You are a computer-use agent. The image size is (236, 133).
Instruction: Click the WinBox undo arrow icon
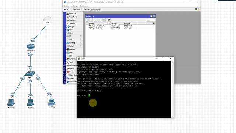coord(65,10)
